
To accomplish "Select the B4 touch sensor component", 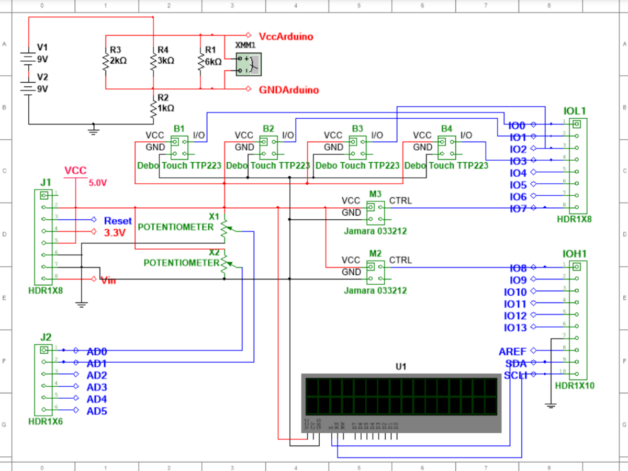I will (446, 148).
